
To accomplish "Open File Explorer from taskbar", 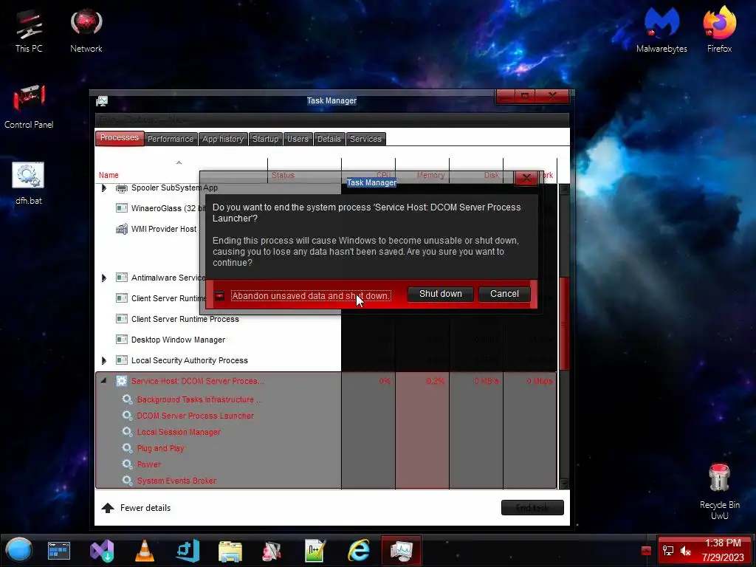I will 230,551.
